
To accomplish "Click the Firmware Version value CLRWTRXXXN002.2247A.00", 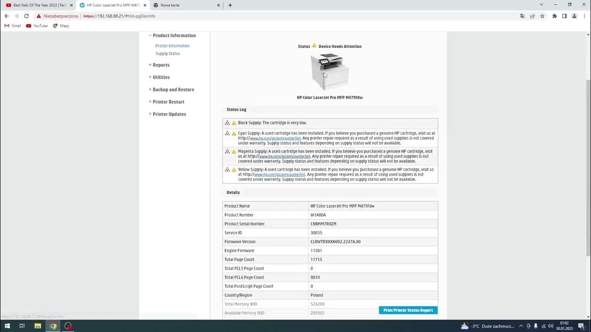I will 336,242.
